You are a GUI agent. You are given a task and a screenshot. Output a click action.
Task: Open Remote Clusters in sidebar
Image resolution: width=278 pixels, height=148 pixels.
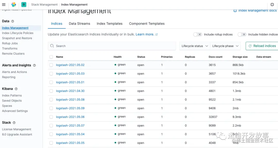pyautogui.click(x=13, y=54)
